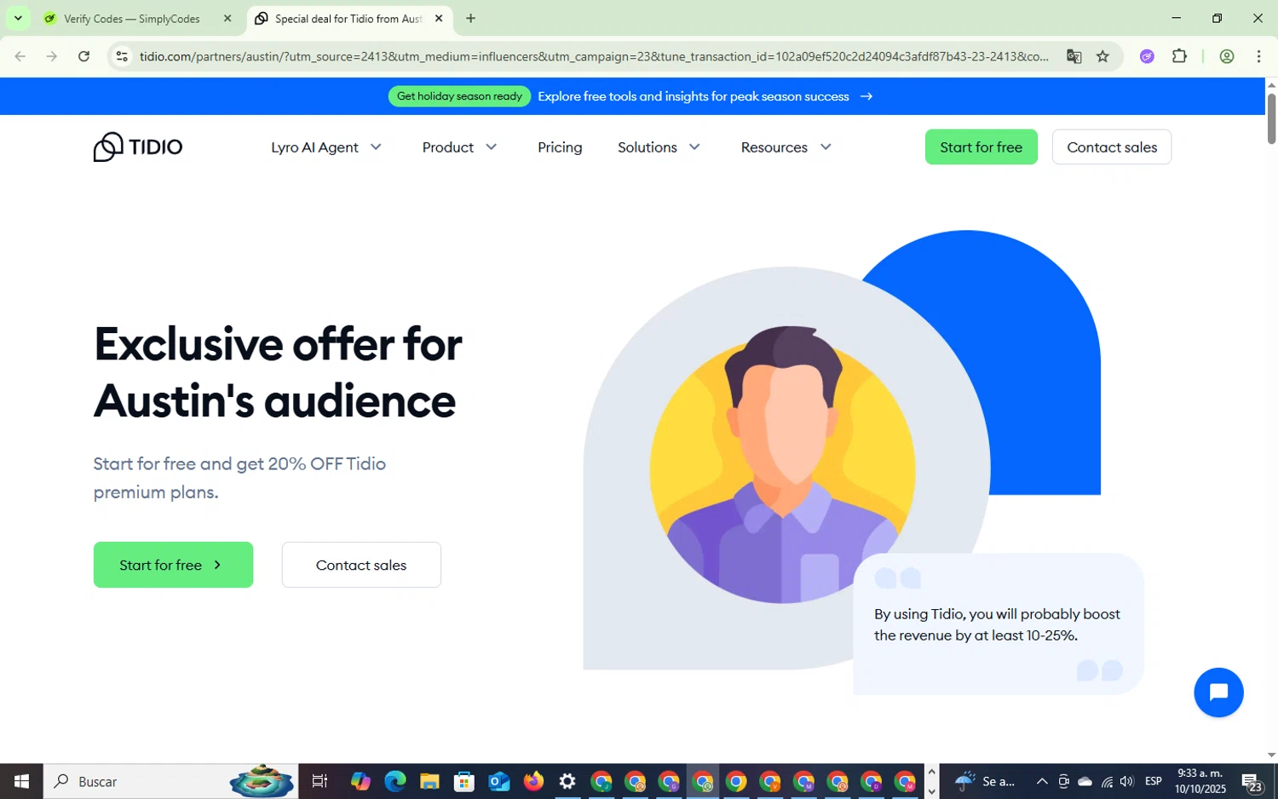Open Microsoft Store from the taskbar
Viewport: 1278px width, 799px height.
tap(464, 781)
